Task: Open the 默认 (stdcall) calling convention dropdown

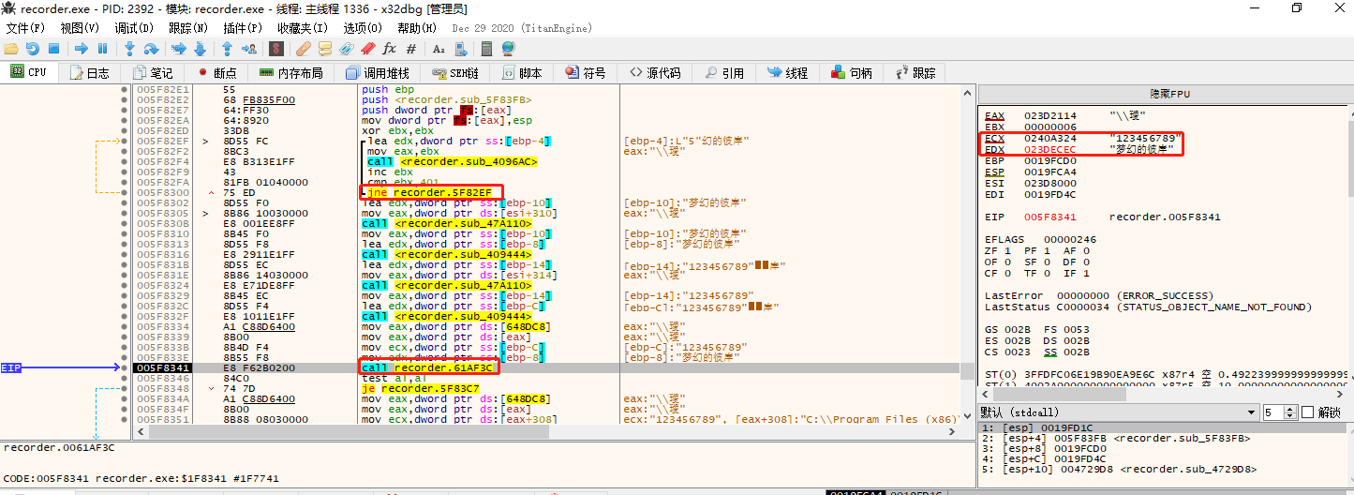Action: coord(1119,412)
